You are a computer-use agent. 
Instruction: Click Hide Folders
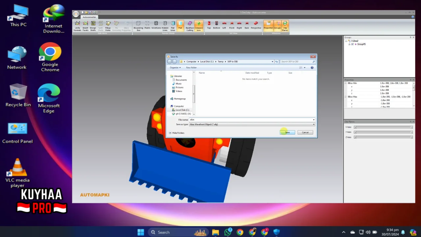click(x=177, y=133)
